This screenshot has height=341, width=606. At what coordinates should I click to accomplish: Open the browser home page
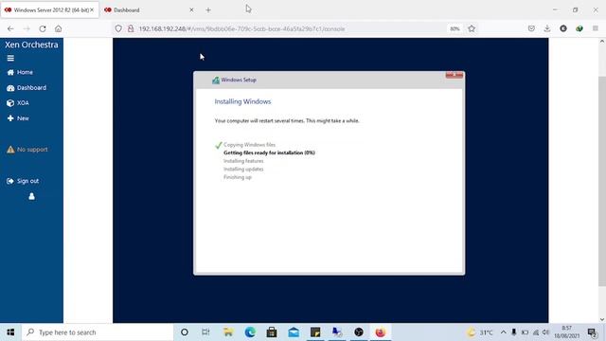59,28
